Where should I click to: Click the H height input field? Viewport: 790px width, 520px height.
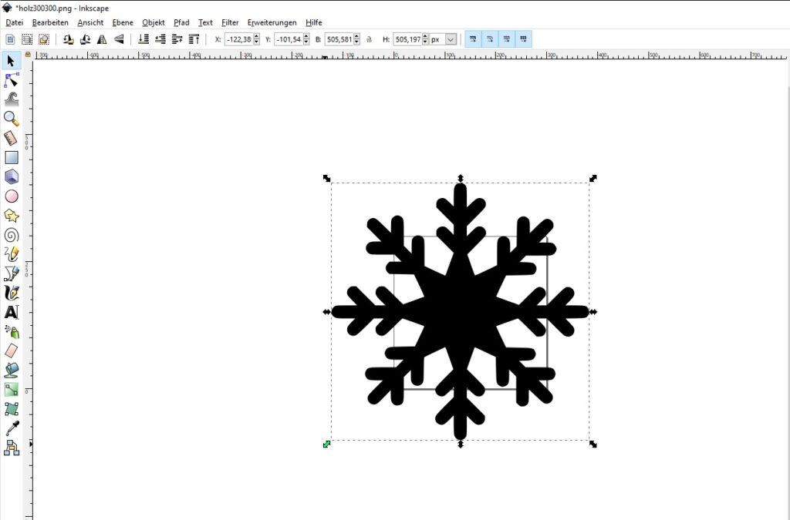coord(407,39)
